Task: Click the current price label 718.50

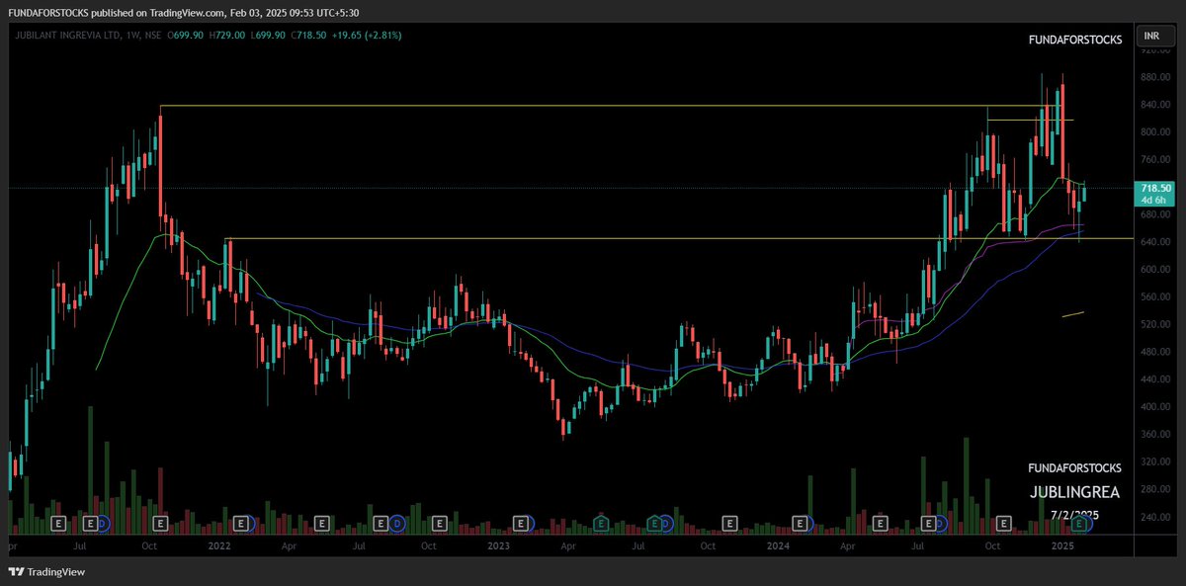Action: (1155, 188)
